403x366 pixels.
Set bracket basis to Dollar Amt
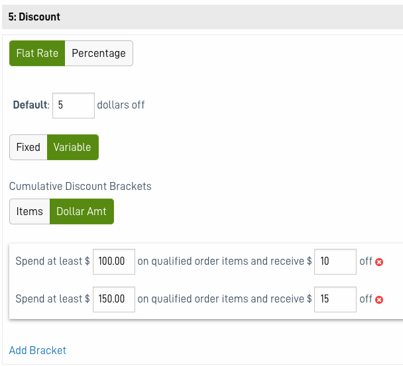coord(82,212)
